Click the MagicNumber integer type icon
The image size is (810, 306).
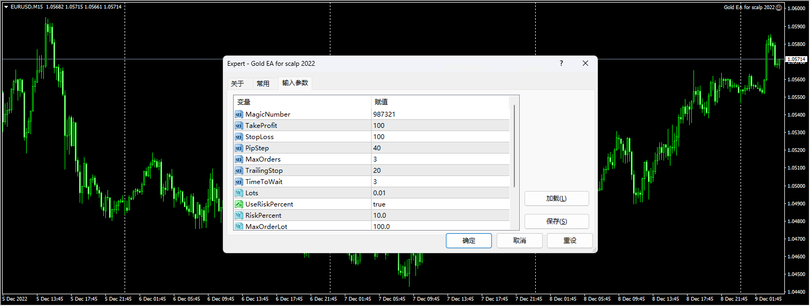[238, 114]
